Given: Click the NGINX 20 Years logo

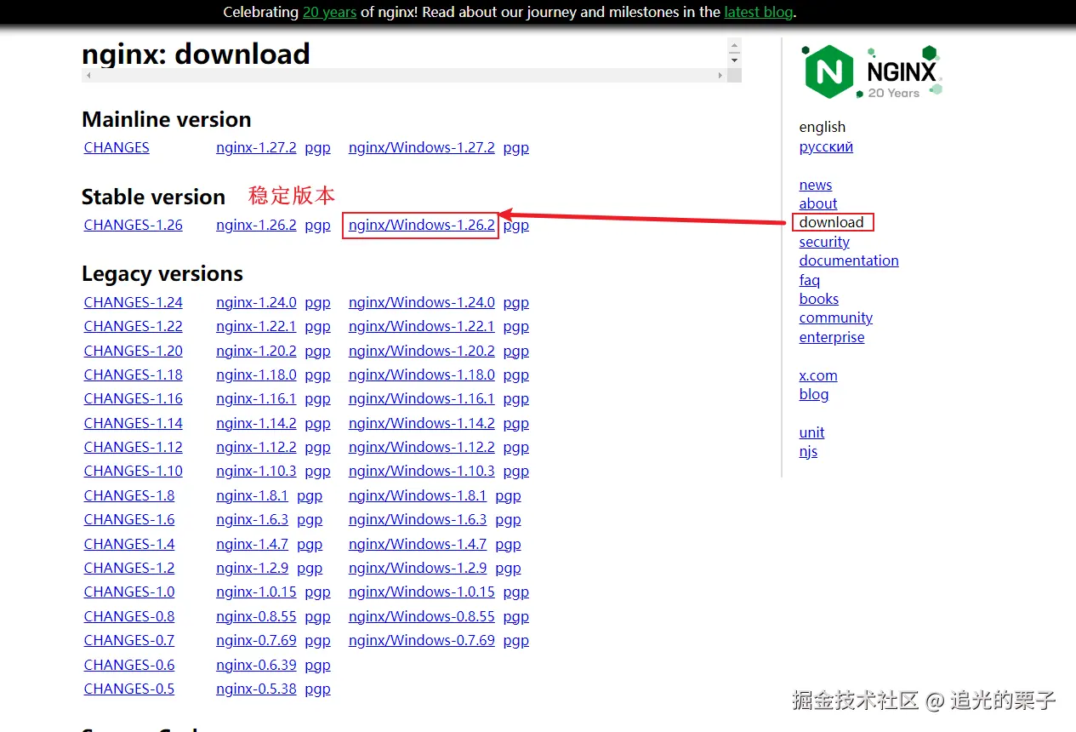Looking at the screenshot, I should pyautogui.click(x=872, y=72).
